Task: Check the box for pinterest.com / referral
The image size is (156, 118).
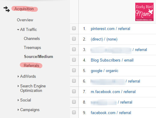Action: coord(74,28)
